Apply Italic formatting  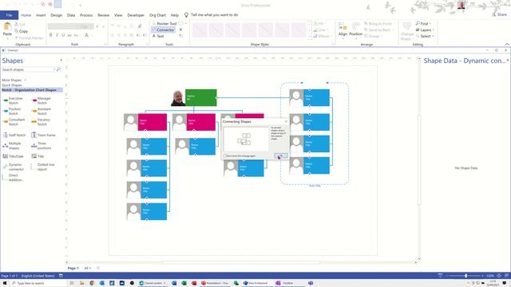point(57,35)
